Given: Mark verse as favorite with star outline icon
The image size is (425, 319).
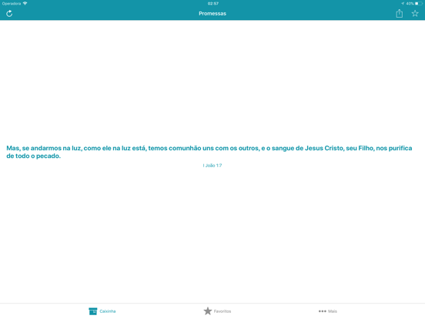Looking at the screenshot, I should pos(415,13).
